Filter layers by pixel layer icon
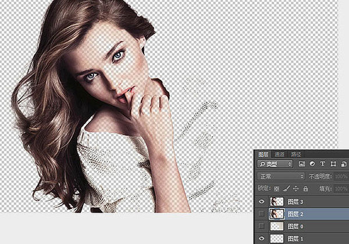The height and width of the screenshot is (244, 349). (x=302, y=165)
